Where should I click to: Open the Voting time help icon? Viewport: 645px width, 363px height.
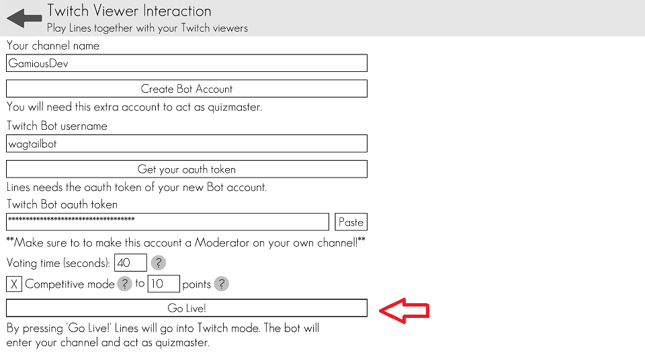(x=158, y=263)
